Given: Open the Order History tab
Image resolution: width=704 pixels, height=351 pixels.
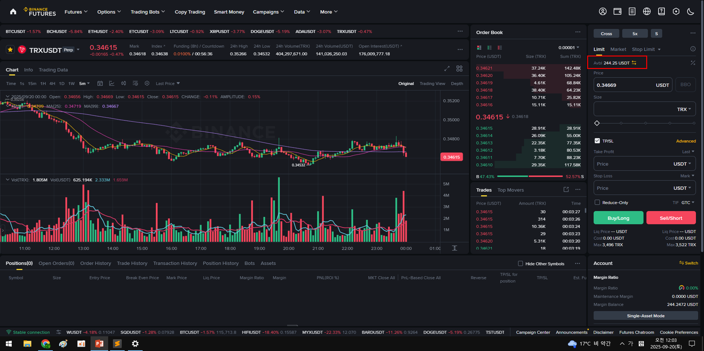Looking at the screenshot, I should coord(96,263).
